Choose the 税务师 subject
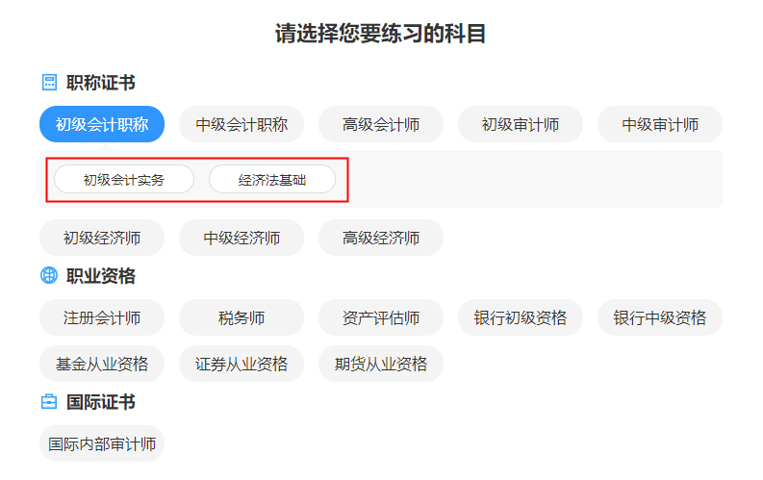 (x=242, y=317)
